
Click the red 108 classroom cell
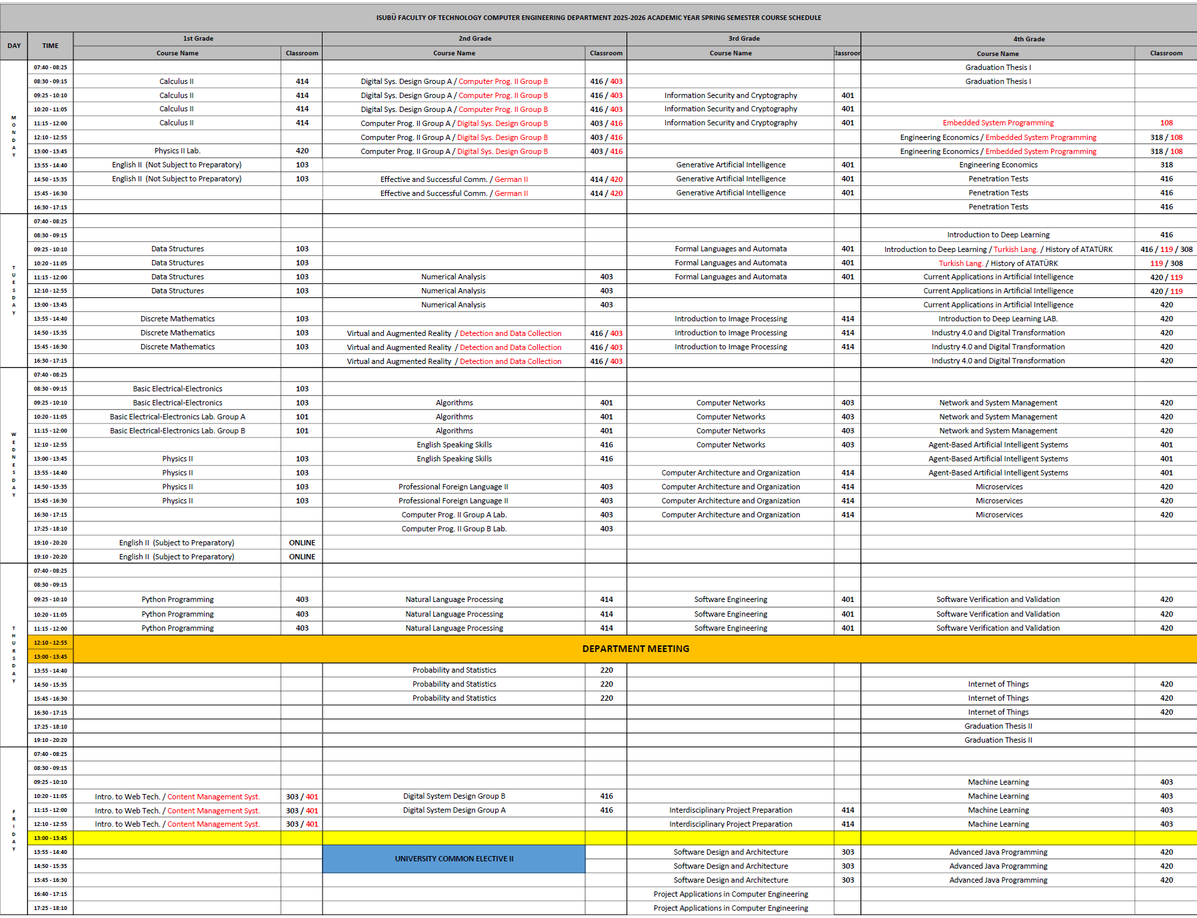tap(1166, 123)
